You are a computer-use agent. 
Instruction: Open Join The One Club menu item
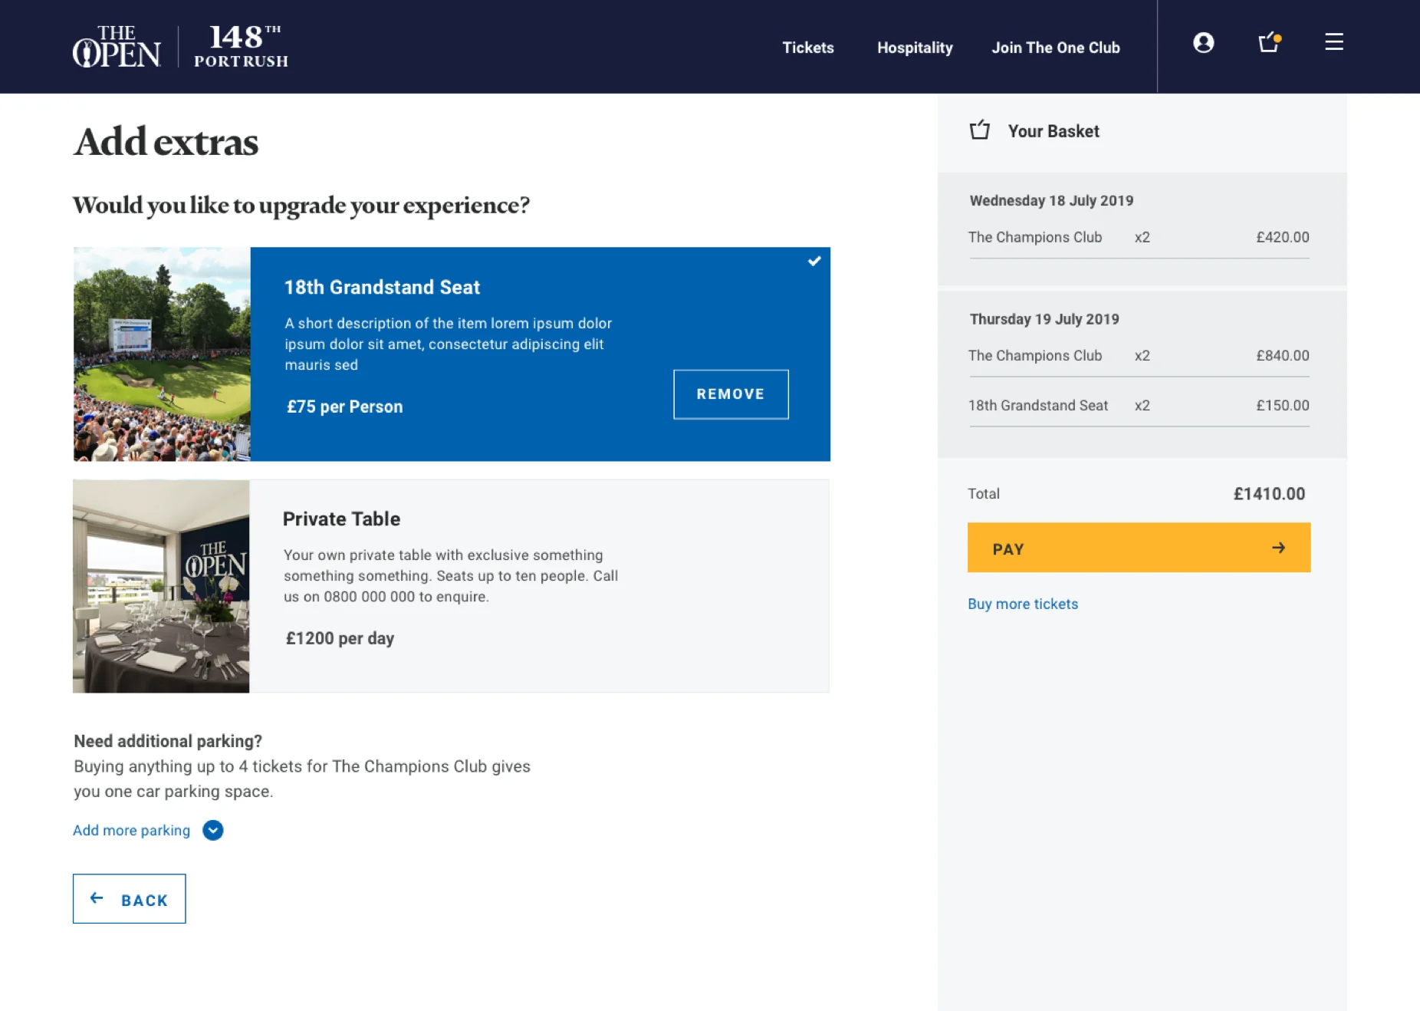pos(1055,48)
